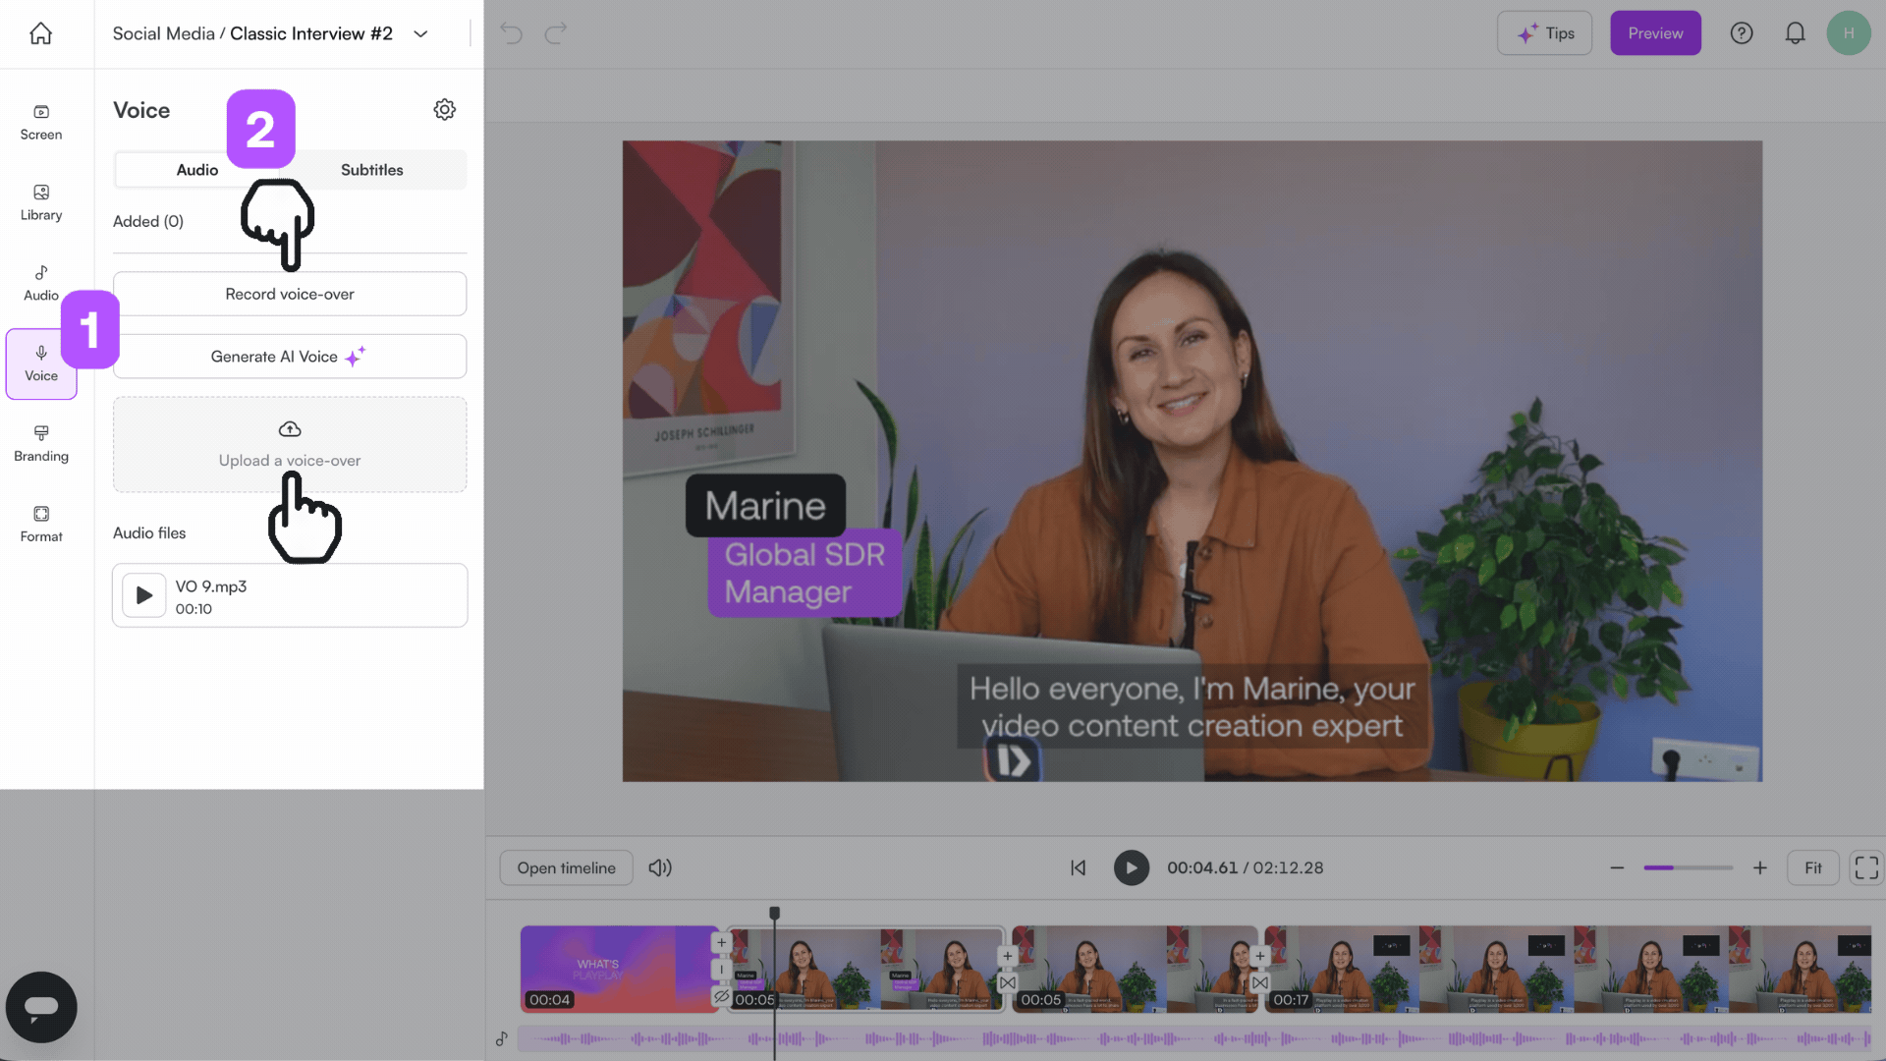
Task: Click Generate AI Voice button
Action: pyautogui.click(x=290, y=357)
